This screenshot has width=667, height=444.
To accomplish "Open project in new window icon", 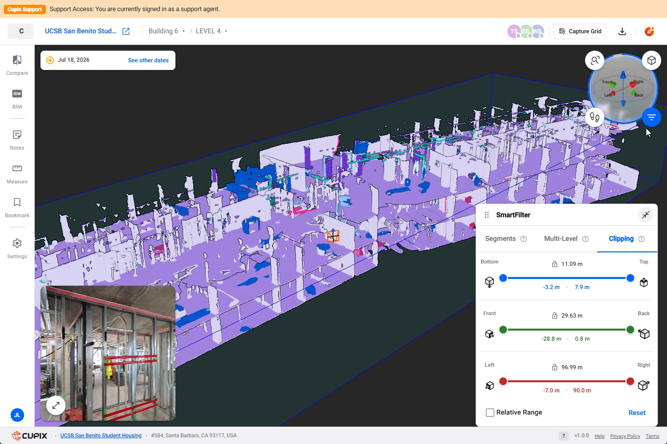I will click(126, 31).
